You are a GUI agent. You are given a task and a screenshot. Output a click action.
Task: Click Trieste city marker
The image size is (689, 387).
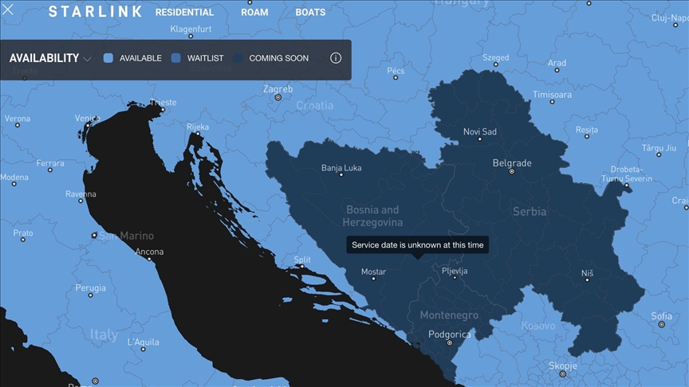pyautogui.click(x=163, y=109)
